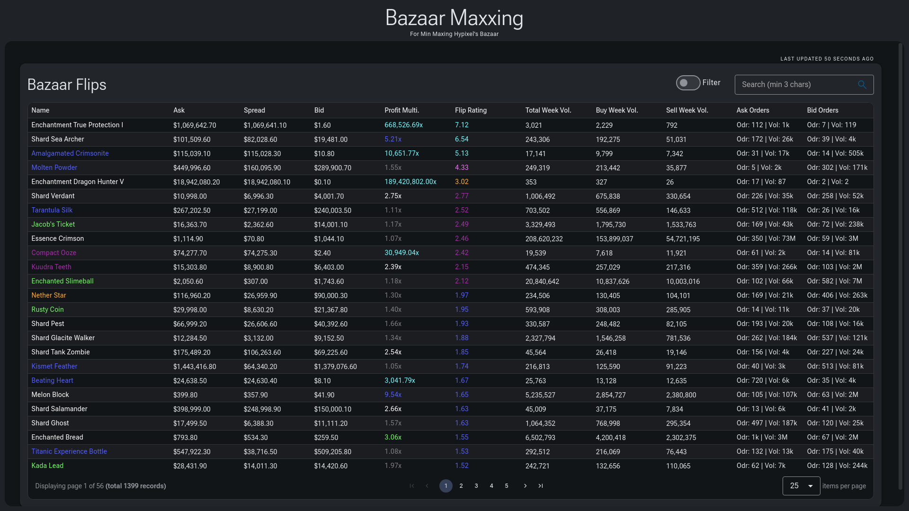Screen dimensions: 909x511
Task: Open the Beating Heart item link
Action: (x=52, y=380)
